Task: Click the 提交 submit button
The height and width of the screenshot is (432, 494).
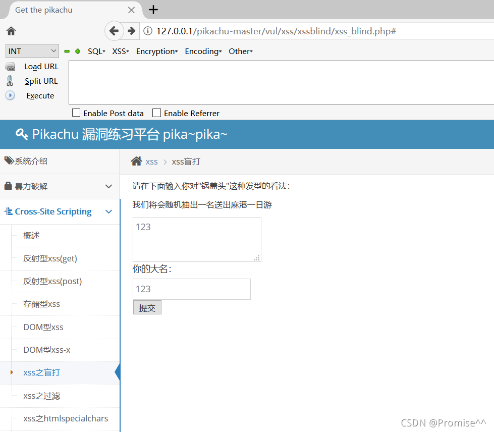Action: pos(147,307)
